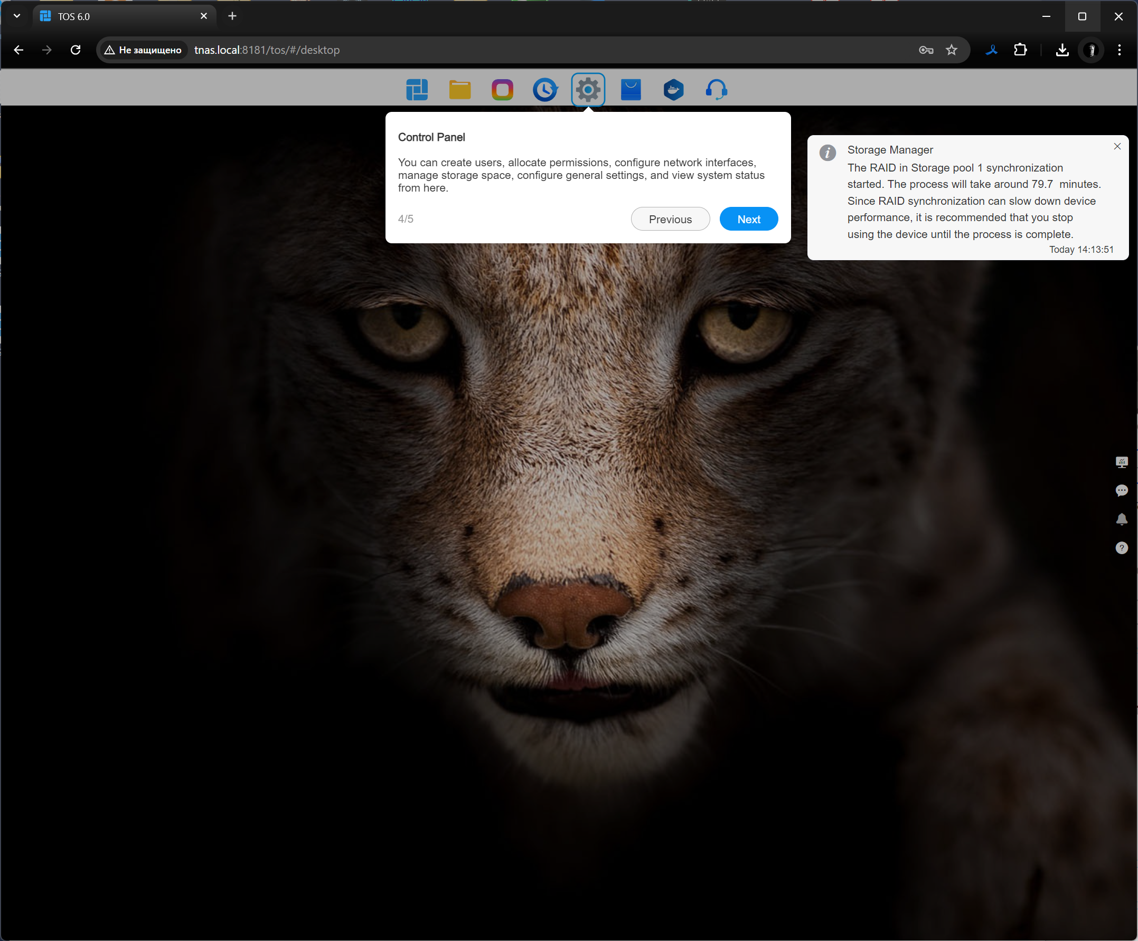The image size is (1138, 941).
Task: Open the help question-mark sidebar icon
Action: tap(1121, 548)
